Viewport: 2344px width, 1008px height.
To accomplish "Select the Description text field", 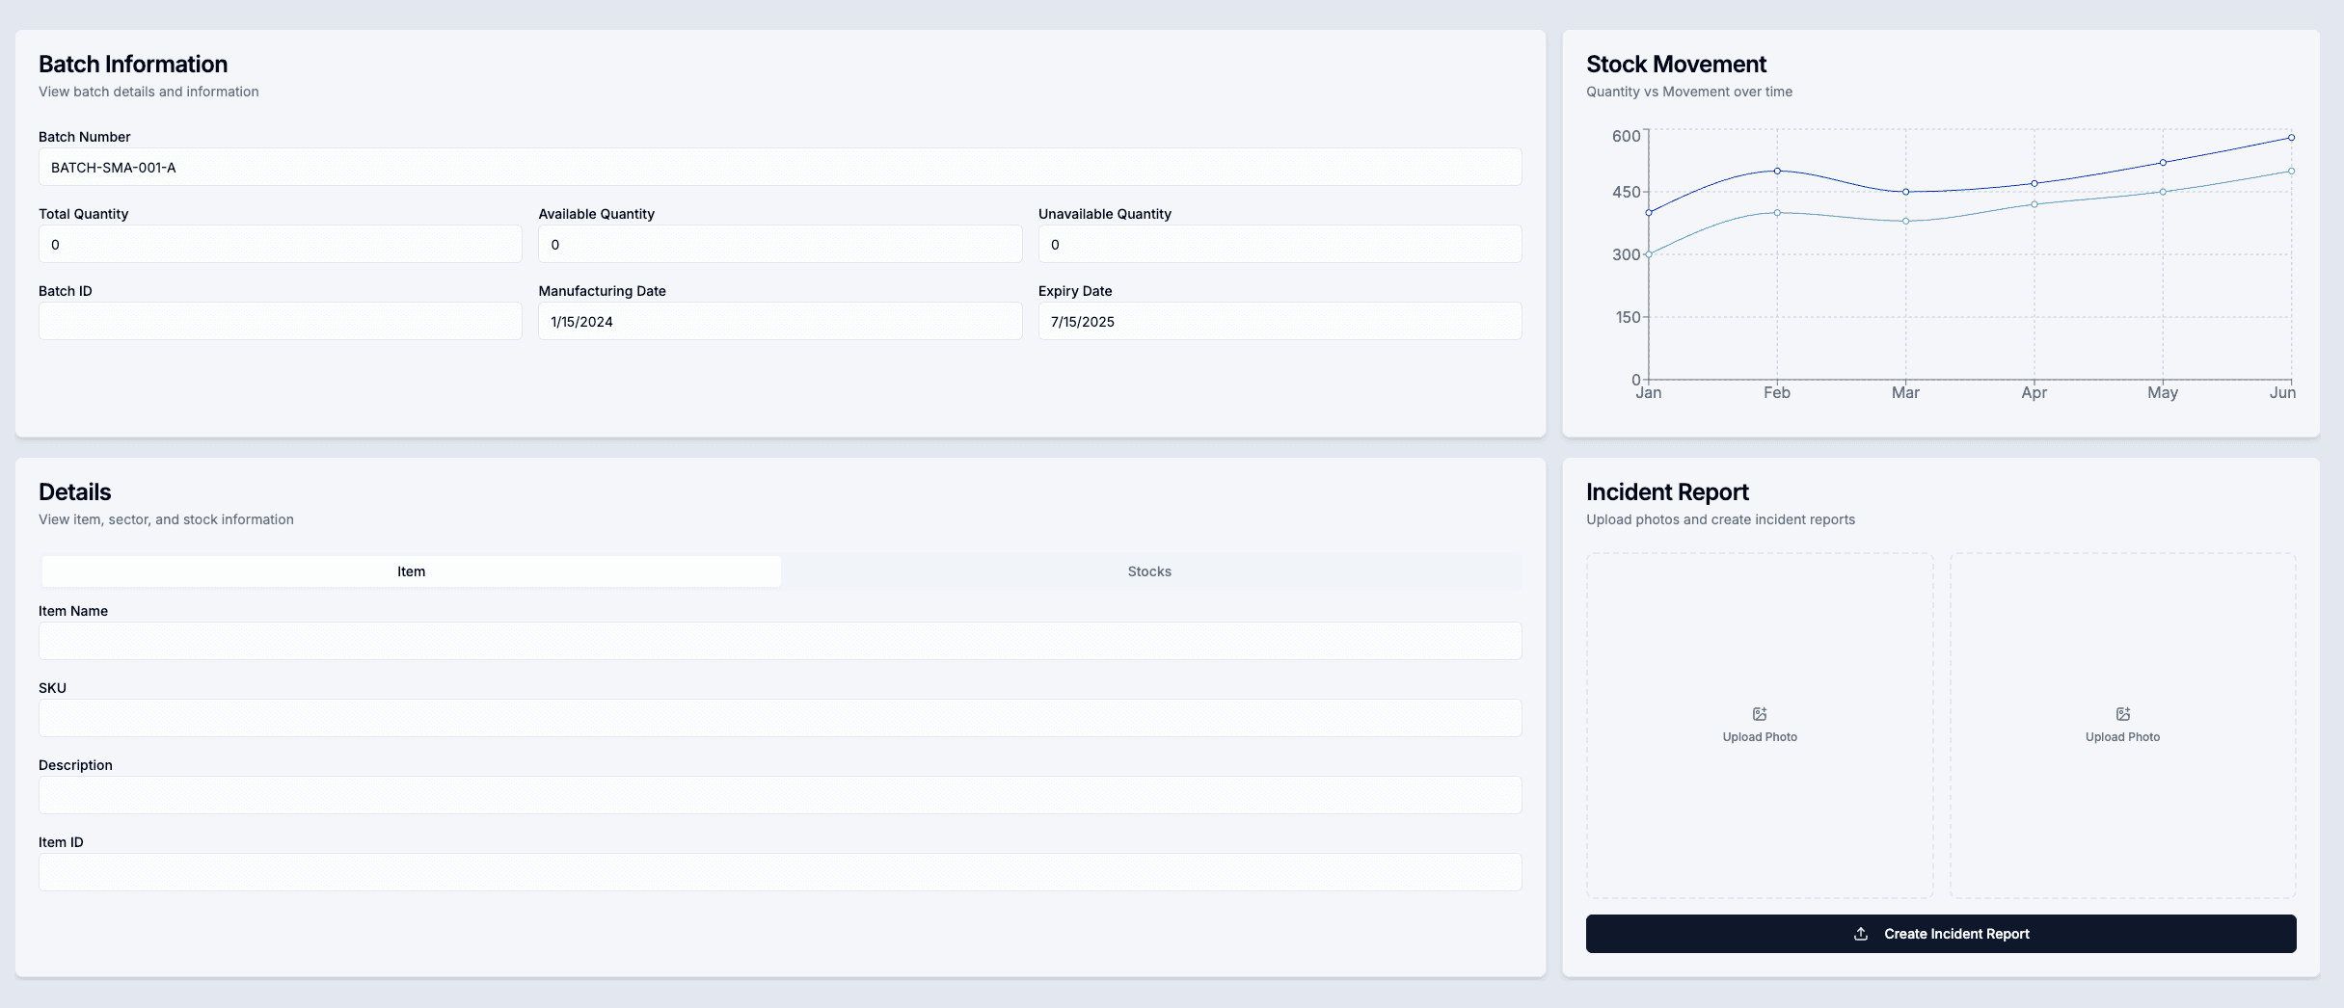I will pyautogui.click(x=779, y=794).
